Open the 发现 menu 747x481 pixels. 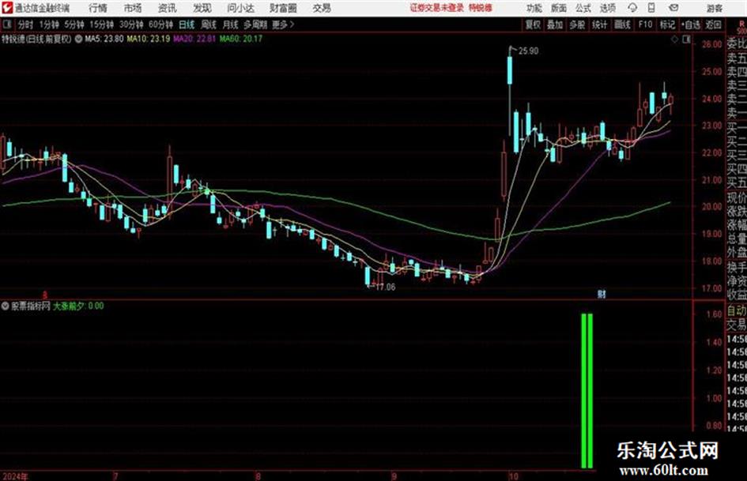point(202,8)
